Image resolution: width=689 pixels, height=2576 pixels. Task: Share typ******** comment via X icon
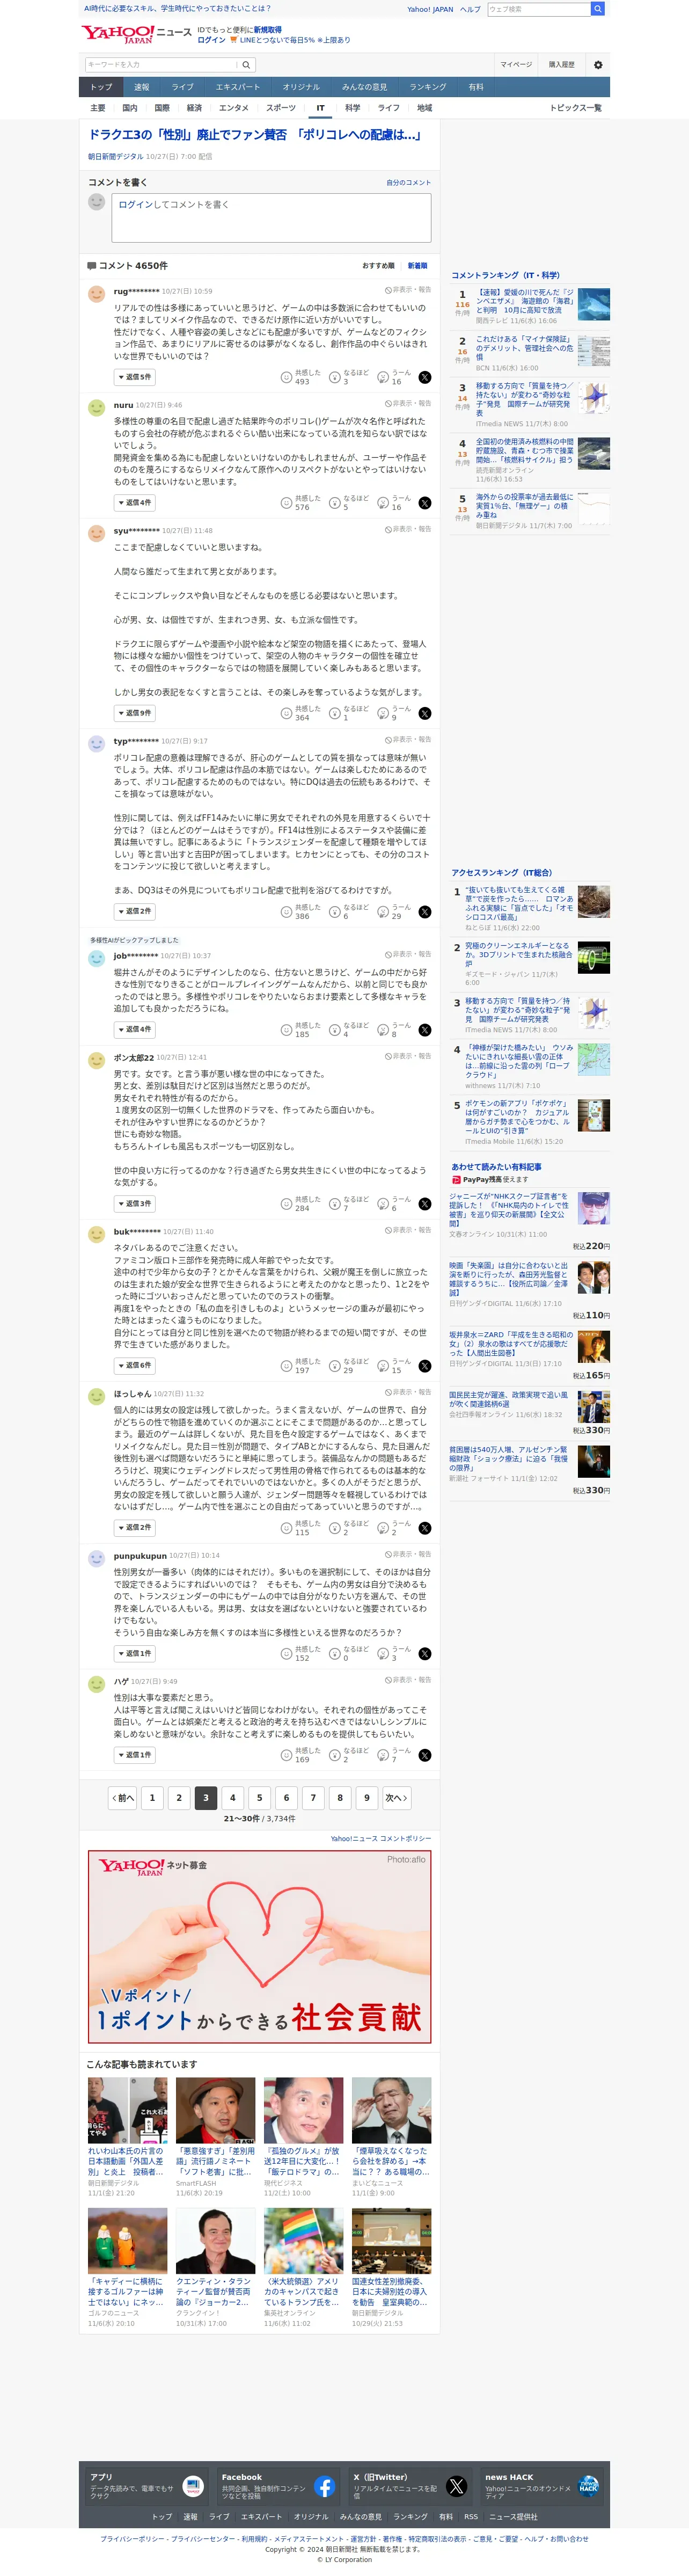coord(425,912)
